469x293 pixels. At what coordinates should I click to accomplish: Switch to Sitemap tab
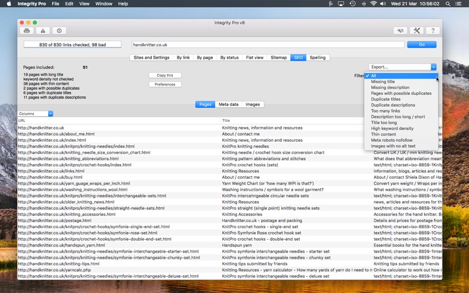pyautogui.click(x=279, y=57)
